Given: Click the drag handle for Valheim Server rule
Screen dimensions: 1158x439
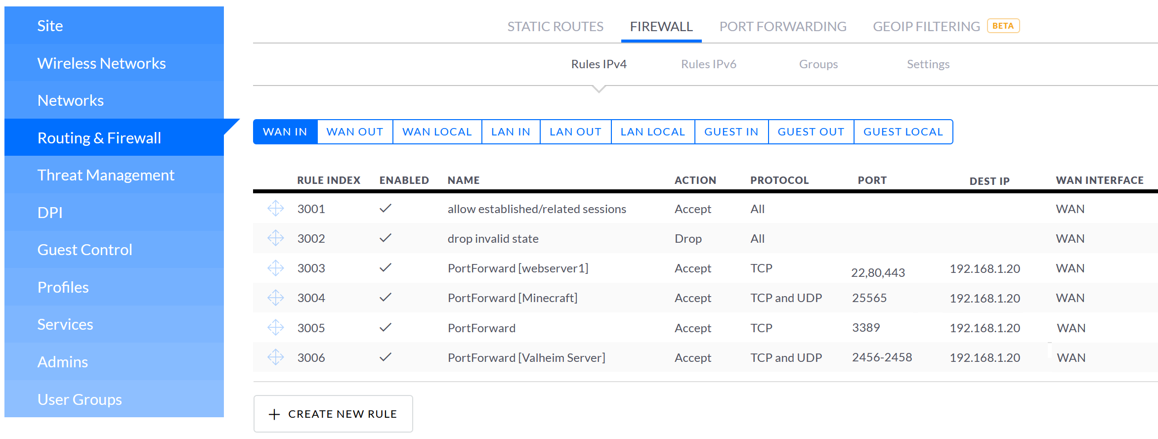Looking at the screenshot, I should 276,357.
